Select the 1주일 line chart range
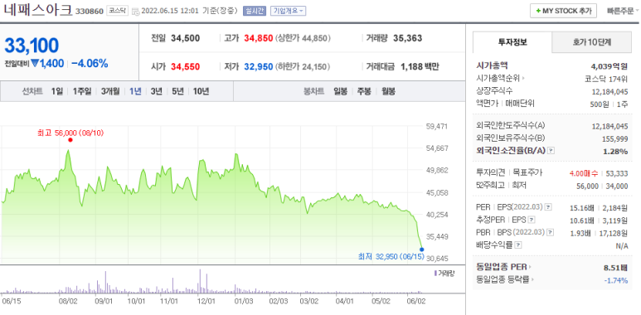This screenshot has height=315, width=641. [82, 91]
